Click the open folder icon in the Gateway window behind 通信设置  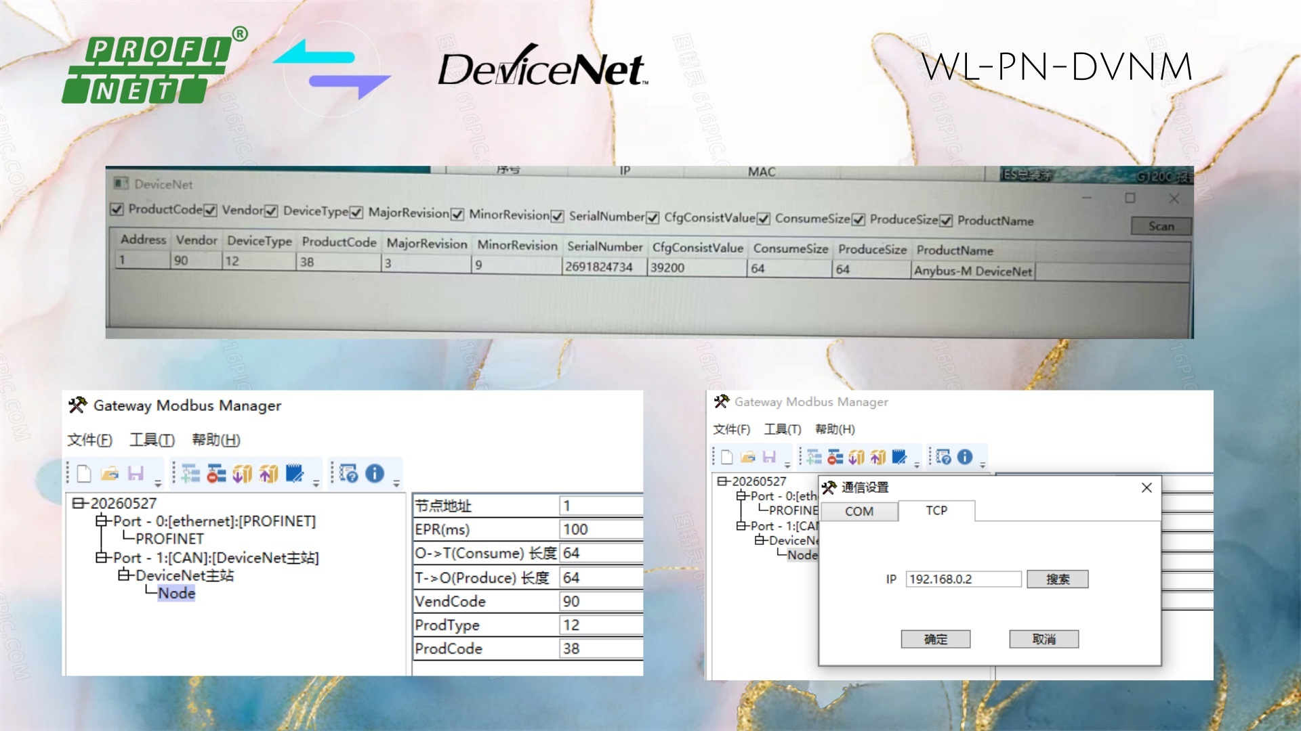point(748,458)
